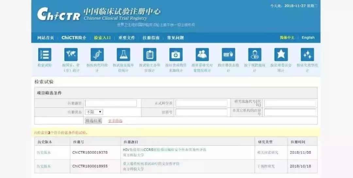Open the 注册指南 navigation item
The height and width of the screenshot is (178, 353).
pos(151,38)
